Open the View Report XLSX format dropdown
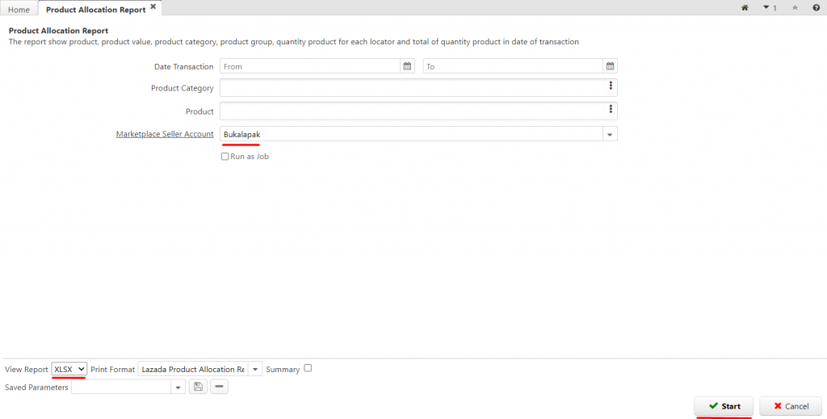The height and width of the screenshot is (419, 827). point(69,370)
